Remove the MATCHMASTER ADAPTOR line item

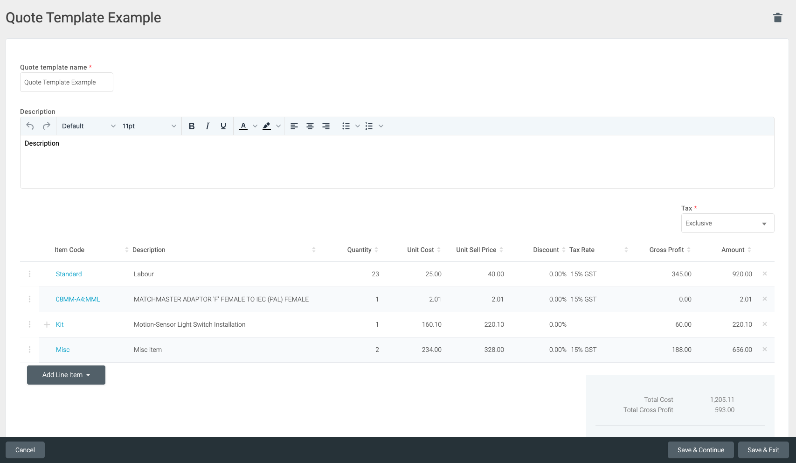(x=765, y=299)
